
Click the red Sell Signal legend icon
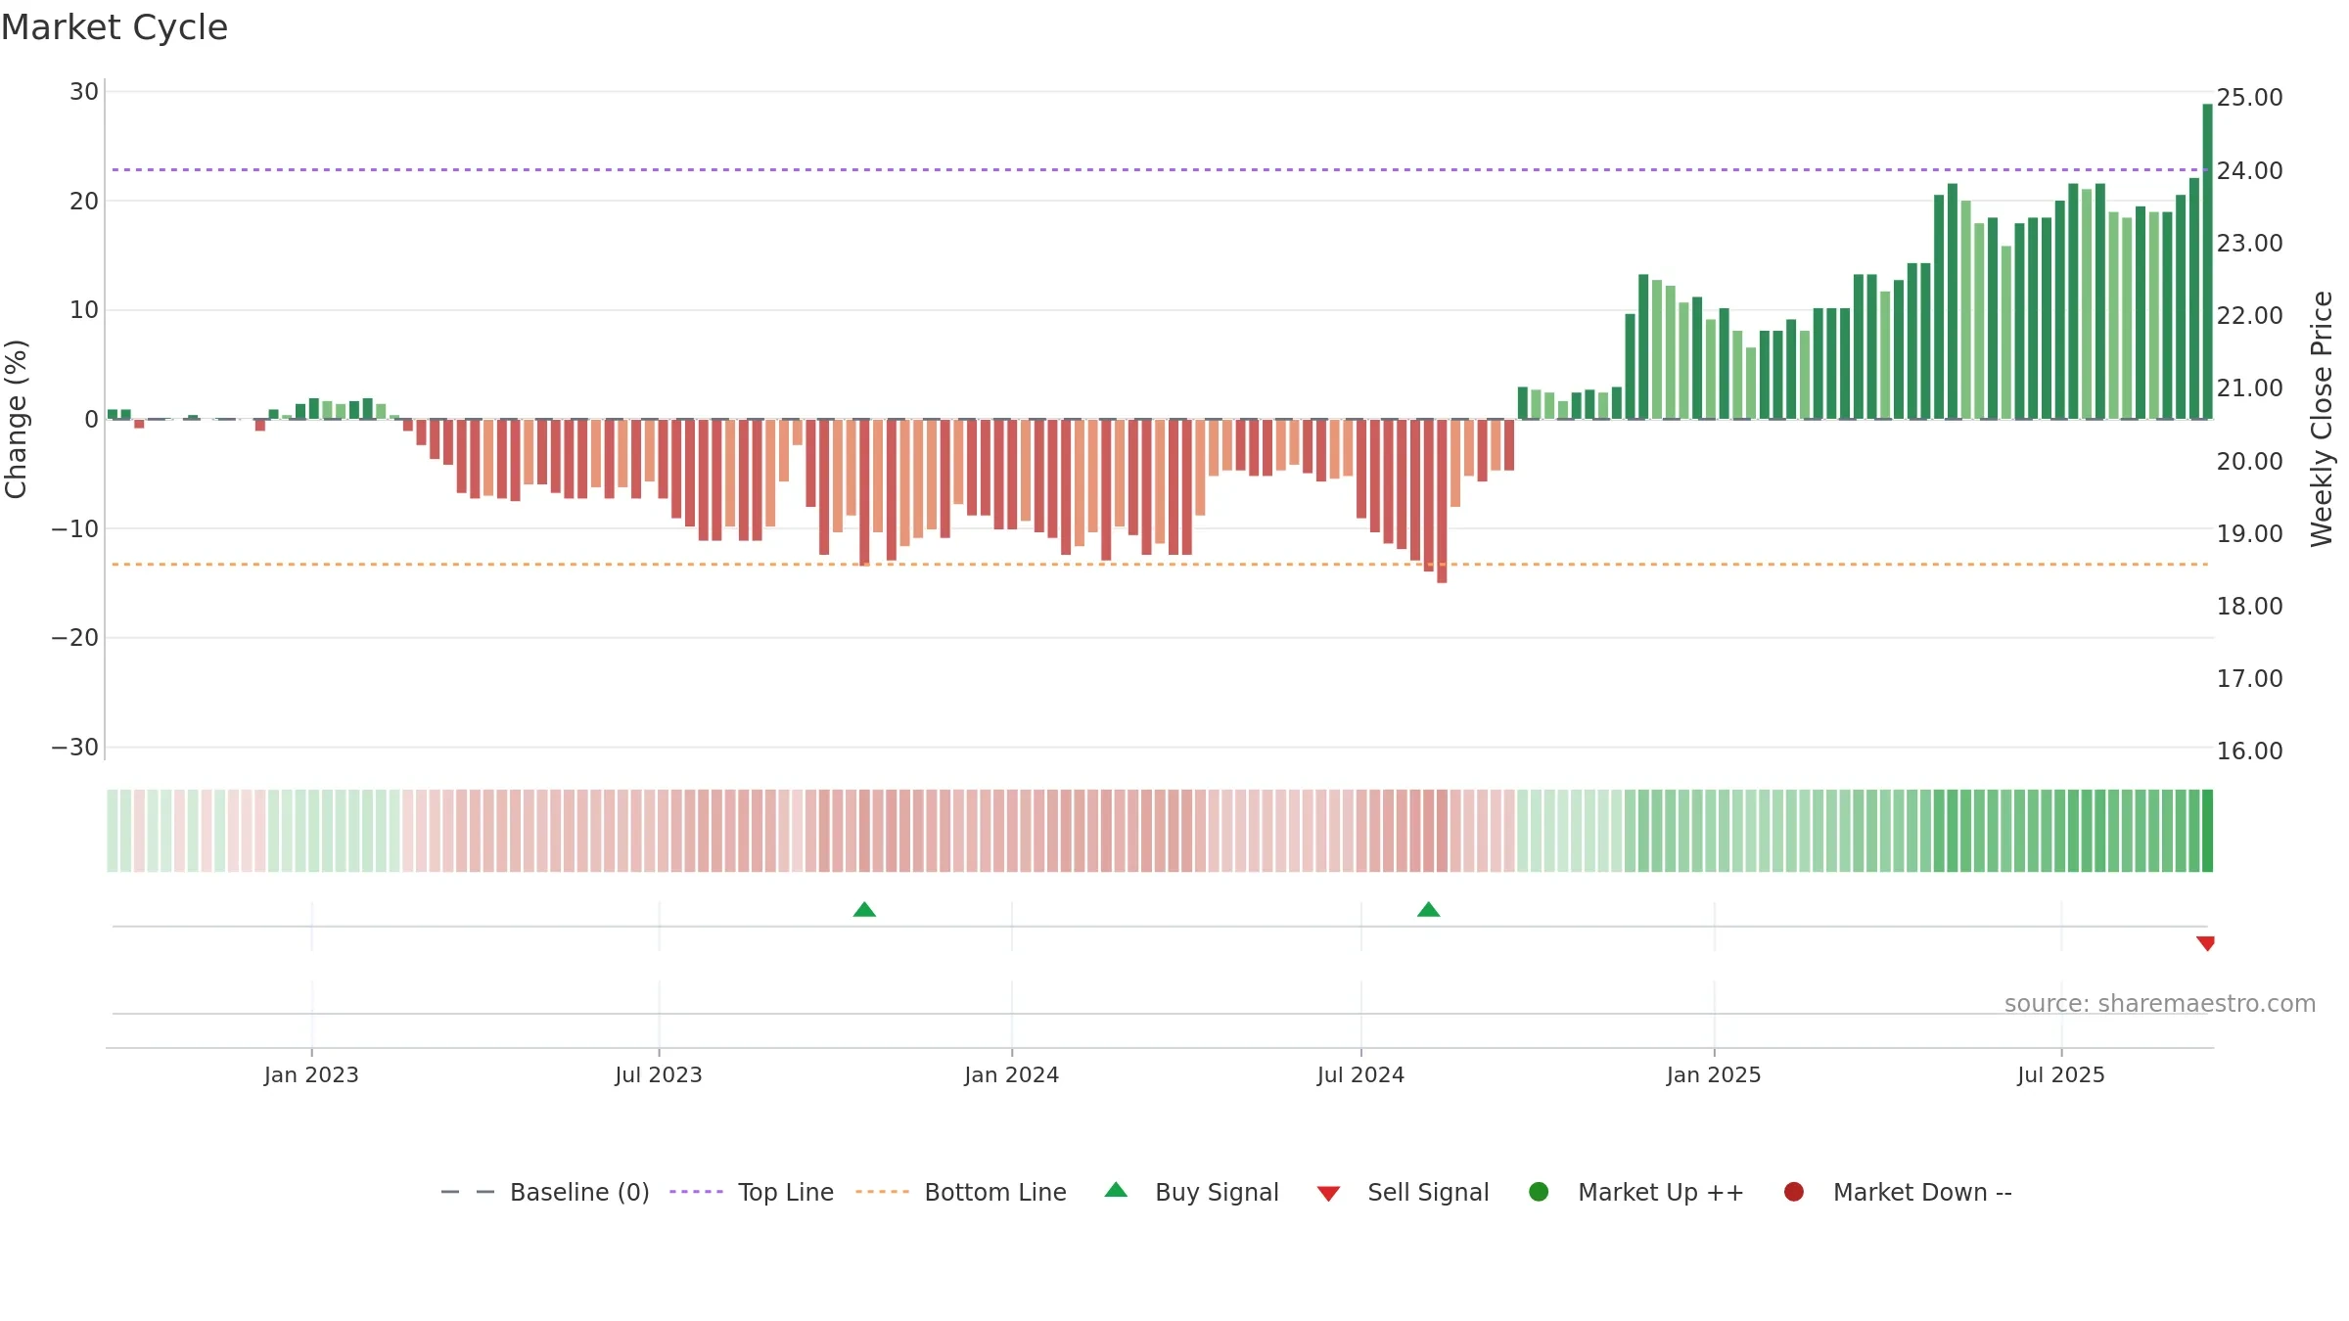point(1328,1194)
